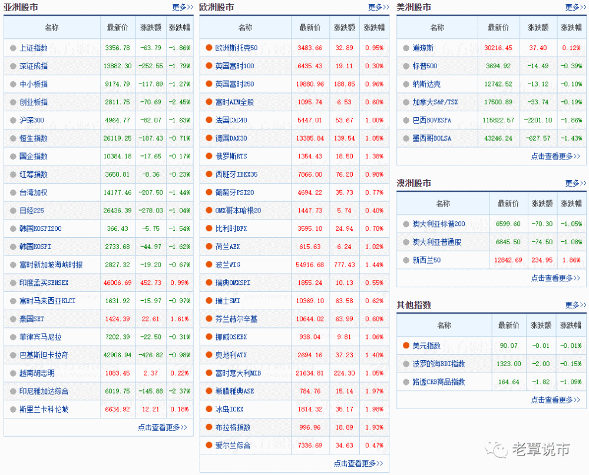589x475 pixels.
Task: Click the gray dot beside 澳大利亚标普200
Action: coord(406,224)
